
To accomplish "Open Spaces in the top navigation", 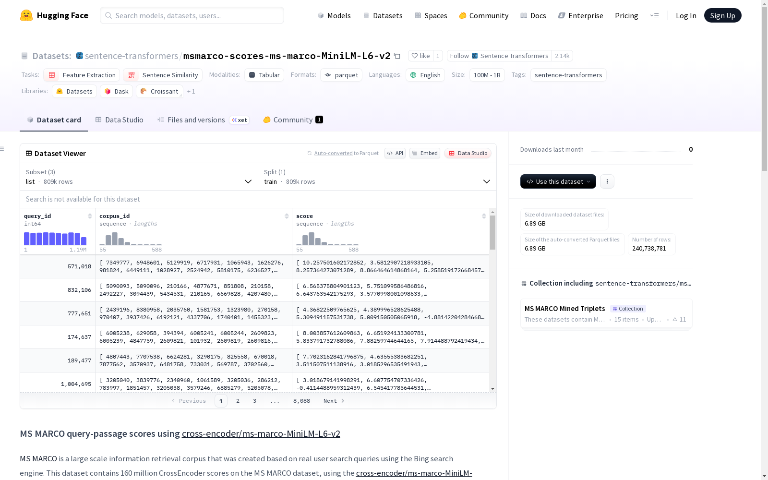I will [x=431, y=15].
